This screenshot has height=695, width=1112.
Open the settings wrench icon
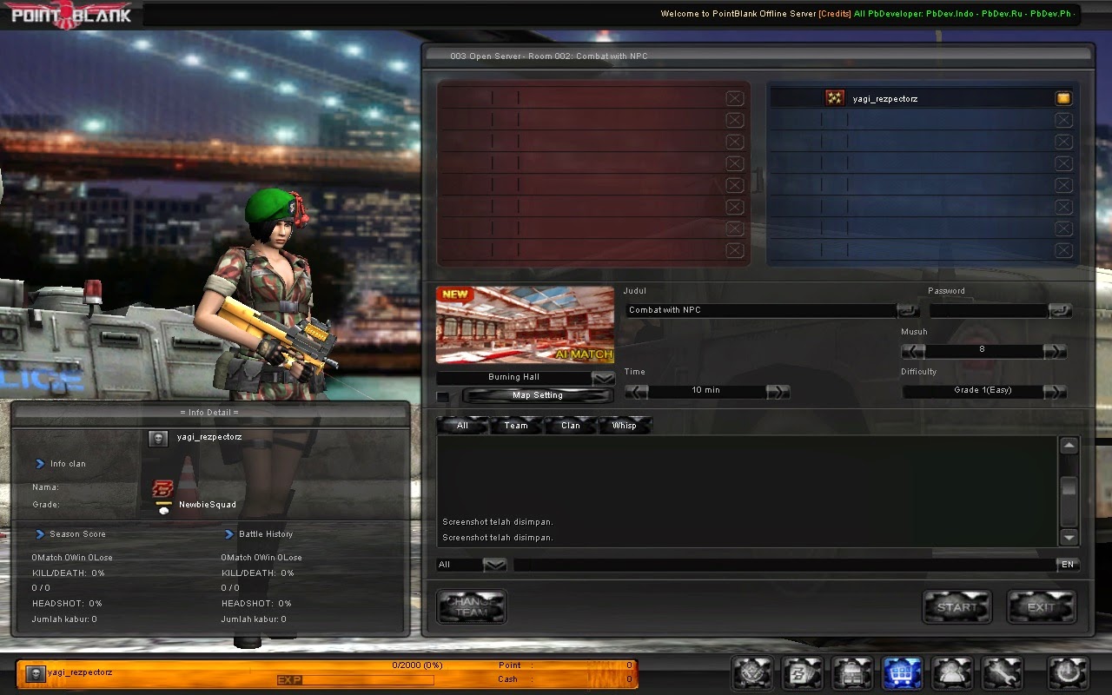(1003, 673)
